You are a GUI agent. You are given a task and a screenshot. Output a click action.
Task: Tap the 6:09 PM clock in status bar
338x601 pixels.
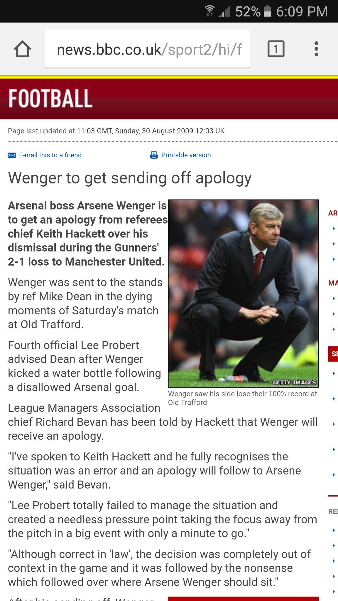(x=302, y=12)
